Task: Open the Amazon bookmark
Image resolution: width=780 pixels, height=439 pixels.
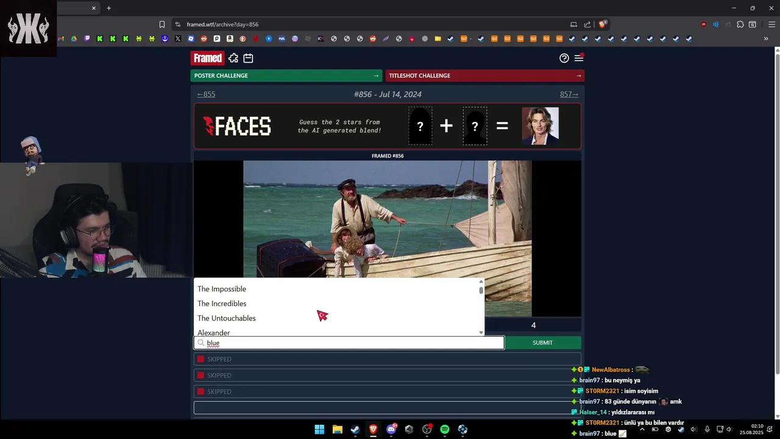Action: [x=230, y=38]
